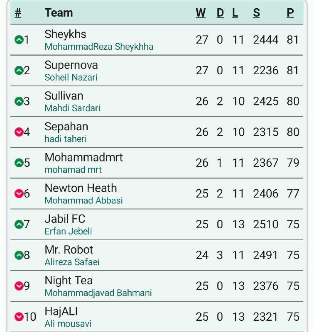Click the # rank column header
Image resolution: width=314 pixels, height=332 pixels.
tap(18, 13)
